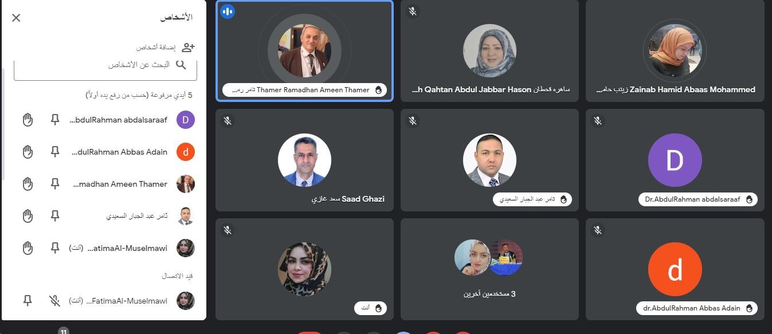Click the panel's left-edge scrollbar

coord(3,123)
